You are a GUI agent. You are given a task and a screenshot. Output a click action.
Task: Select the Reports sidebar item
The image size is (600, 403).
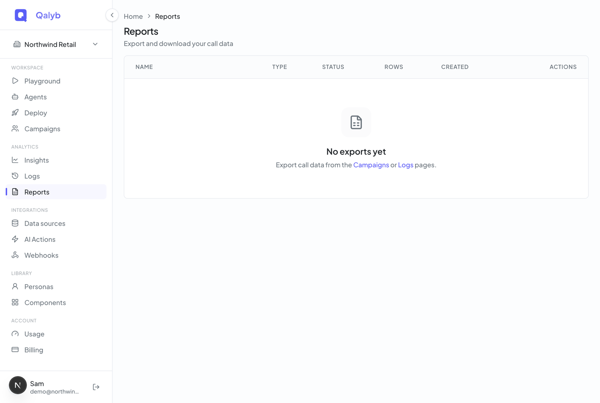(56, 192)
